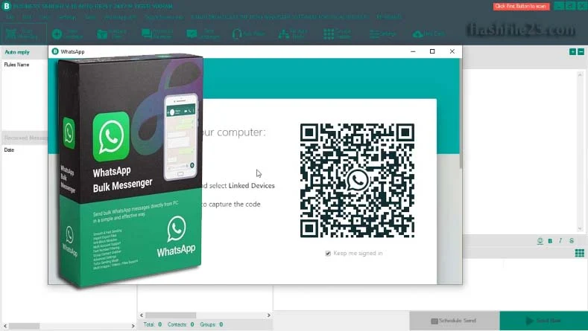
Task: Click the WhatsApp dialog vertical scrollbar thumb
Action: tap(461, 112)
